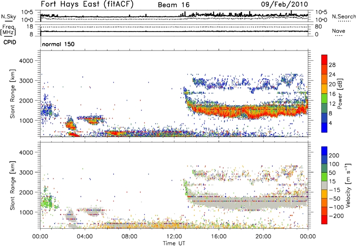
Task: Click the '-15' velocity scale value
Action: [335, 190]
